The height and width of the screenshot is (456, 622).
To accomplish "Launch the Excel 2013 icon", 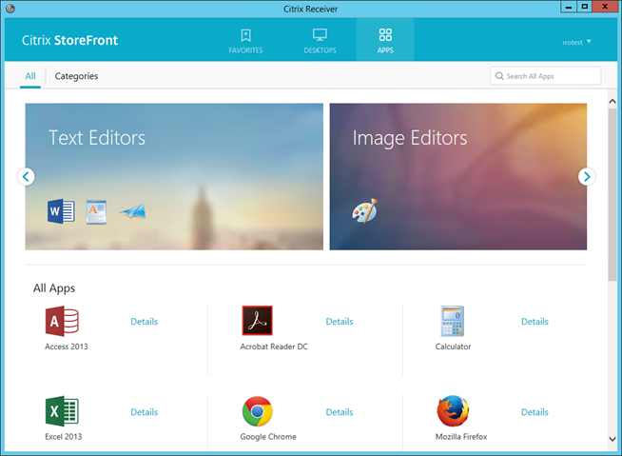I will click(62, 410).
